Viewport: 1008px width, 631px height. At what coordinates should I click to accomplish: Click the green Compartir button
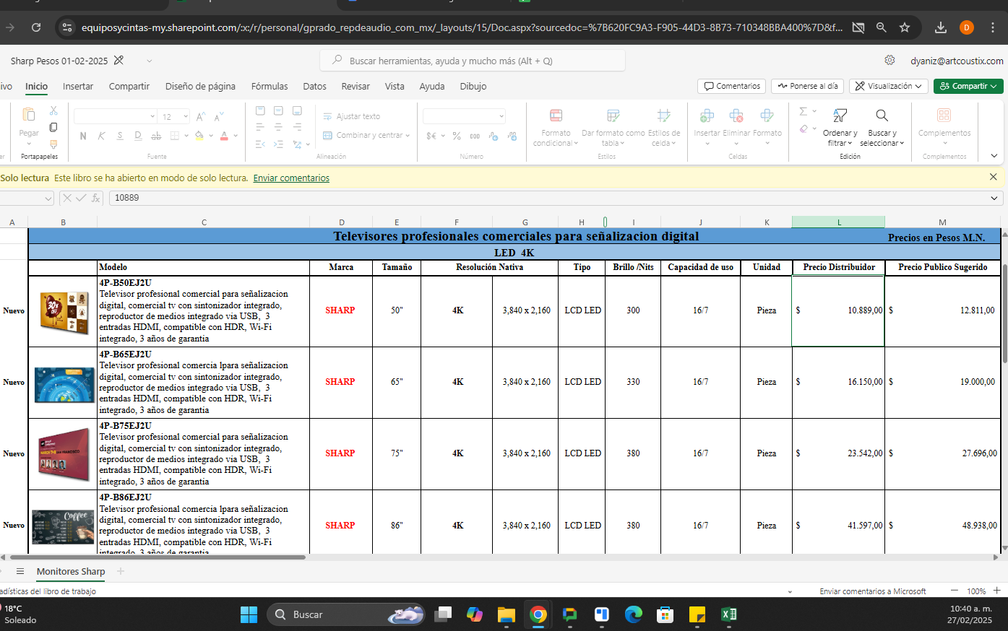pos(968,86)
